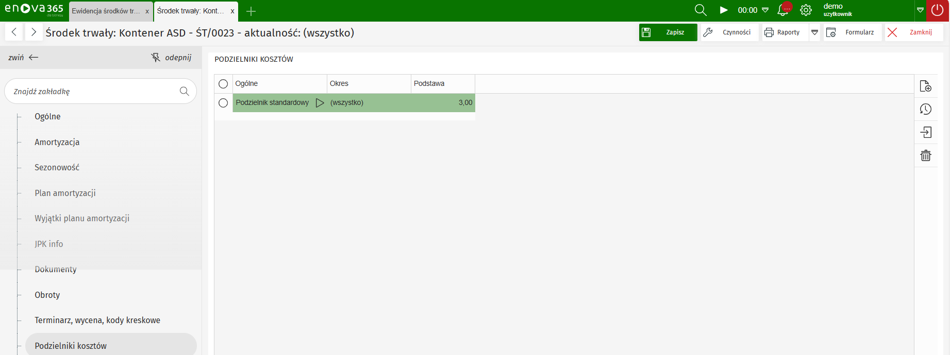Open settings gear icon
This screenshot has width=950, height=355.
point(806,10)
